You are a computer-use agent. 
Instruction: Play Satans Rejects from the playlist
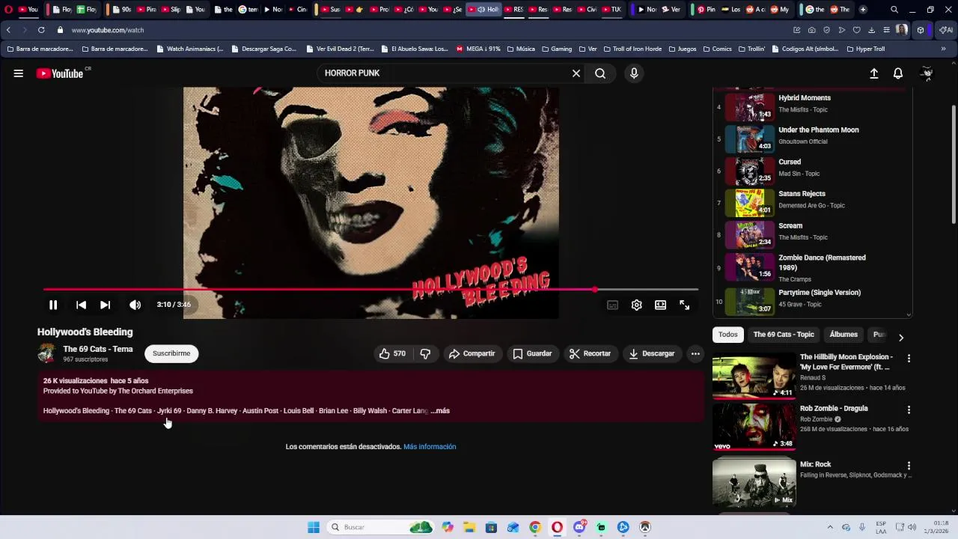(812, 203)
